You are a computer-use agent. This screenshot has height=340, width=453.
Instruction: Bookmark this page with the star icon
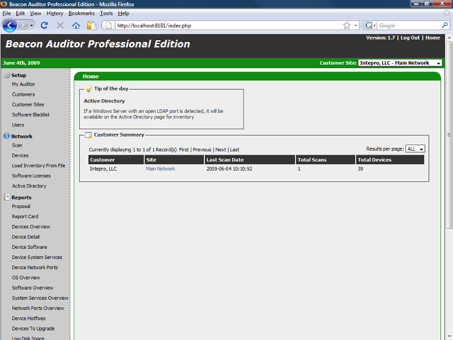[x=347, y=25]
